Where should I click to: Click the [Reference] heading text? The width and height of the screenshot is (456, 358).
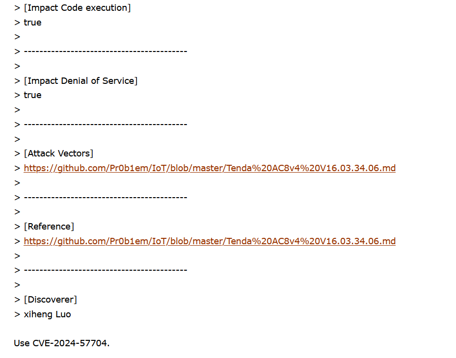(49, 227)
